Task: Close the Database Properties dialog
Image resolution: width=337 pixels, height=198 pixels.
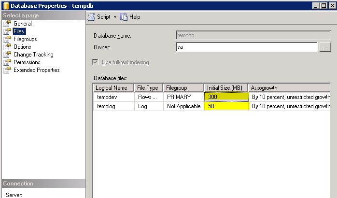Action: (x=332, y=6)
